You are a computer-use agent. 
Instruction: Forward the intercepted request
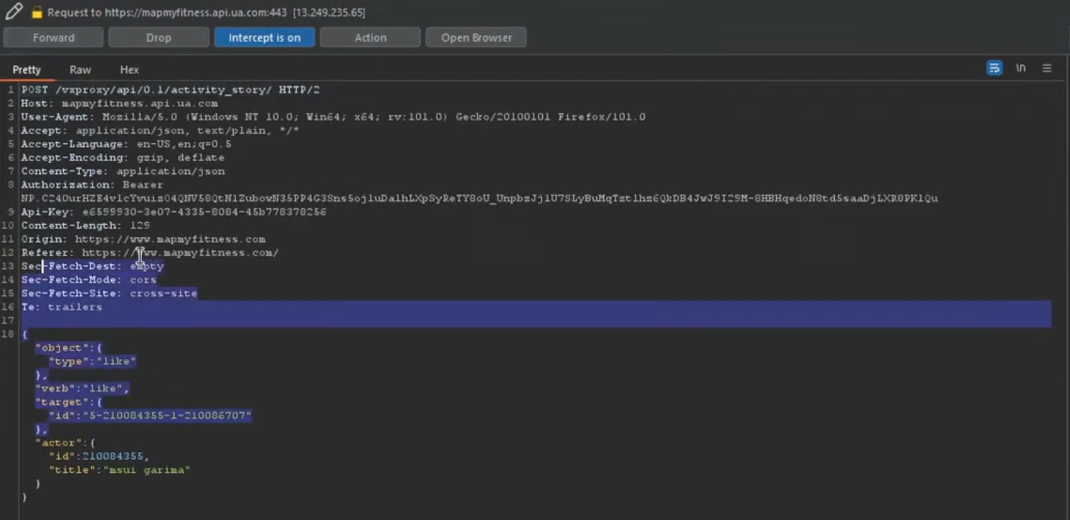54,37
